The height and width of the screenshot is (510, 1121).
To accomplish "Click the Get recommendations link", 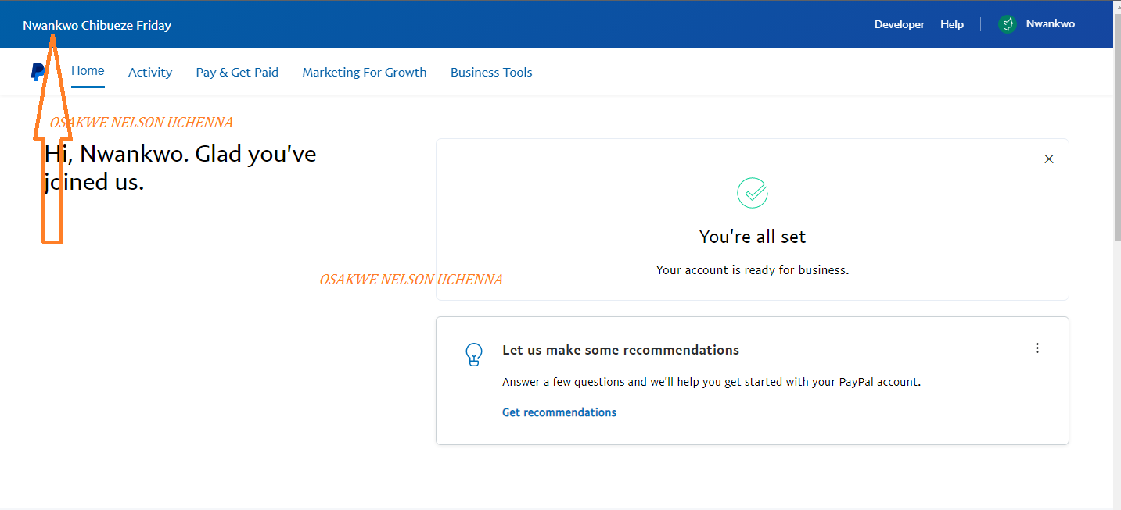I will (559, 412).
